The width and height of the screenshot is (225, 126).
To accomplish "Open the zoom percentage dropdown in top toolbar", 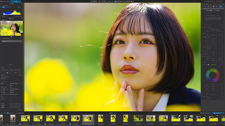I will click(x=111, y=1).
